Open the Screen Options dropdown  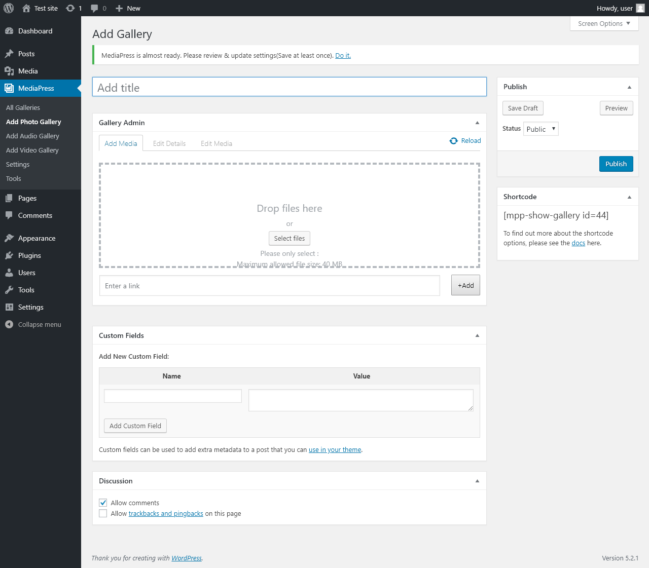(604, 23)
